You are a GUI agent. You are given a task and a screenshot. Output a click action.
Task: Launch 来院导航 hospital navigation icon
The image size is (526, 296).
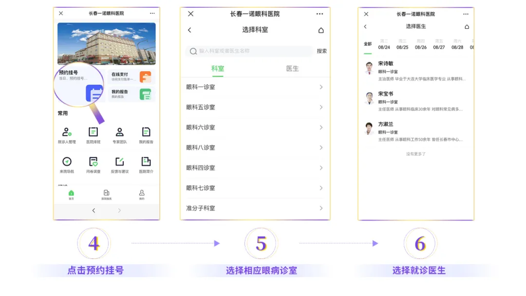tap(67, 162)
